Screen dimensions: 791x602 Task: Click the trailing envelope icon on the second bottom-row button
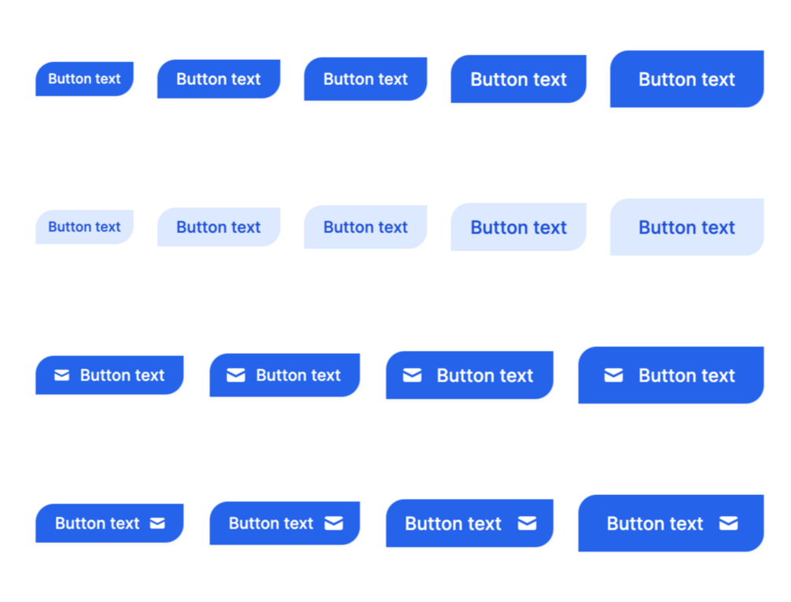pos(334,523)
